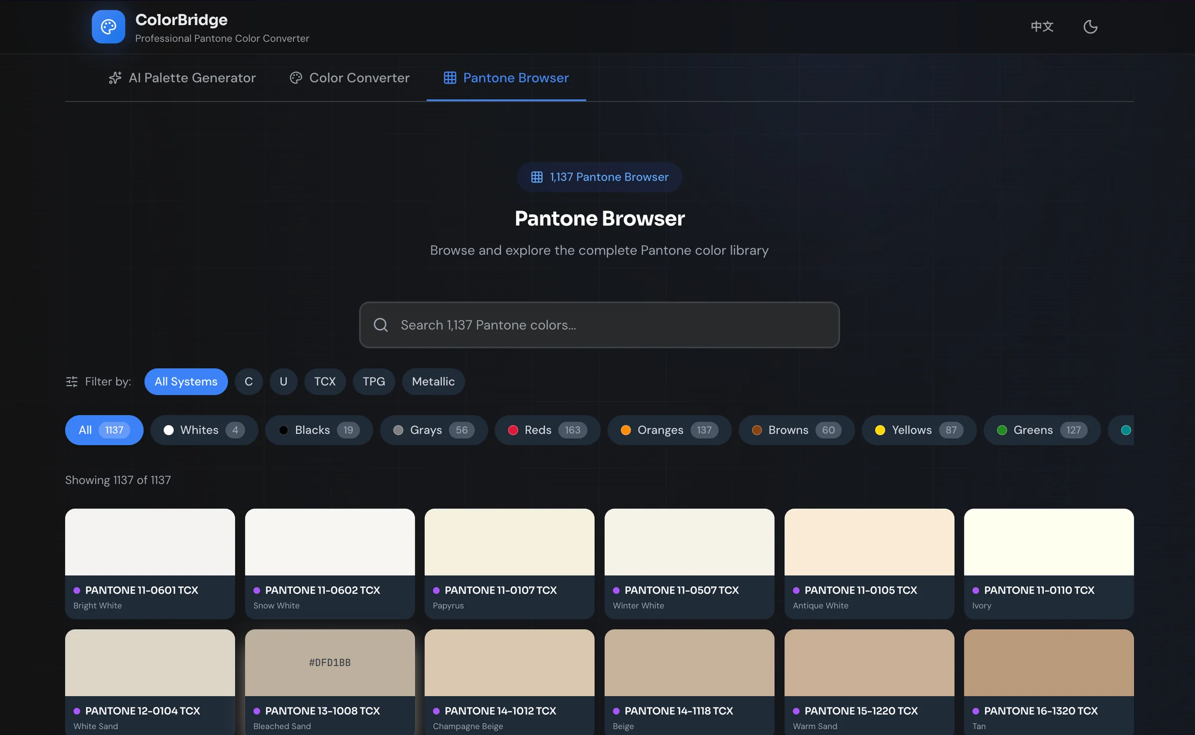Click the search field for Pantone colors
Viewport: 1195px width, 735px height.
599,325
